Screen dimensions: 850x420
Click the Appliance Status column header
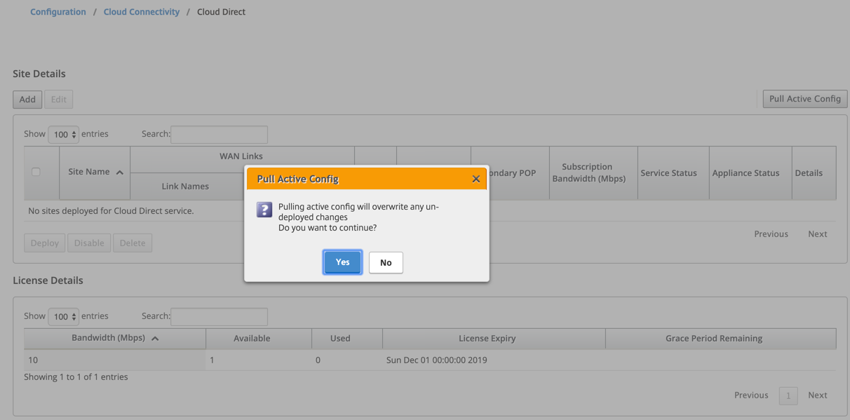pos(750,172)
